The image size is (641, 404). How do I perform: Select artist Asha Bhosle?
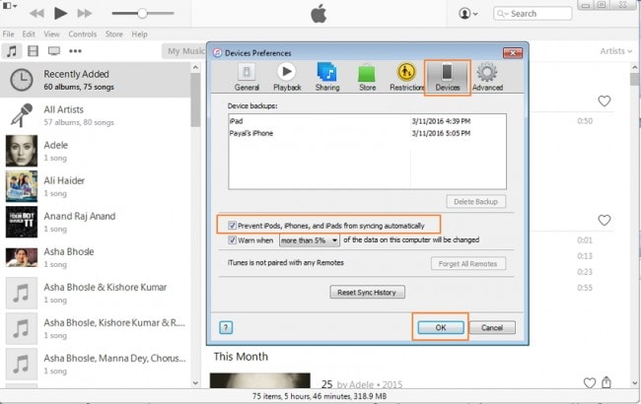(96, 257)
